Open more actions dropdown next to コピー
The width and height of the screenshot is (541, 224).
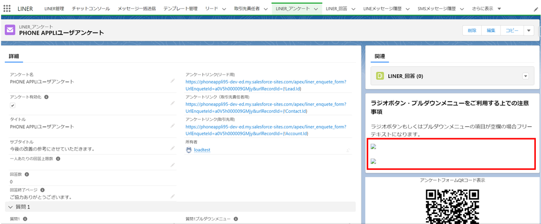pos(529,30)
